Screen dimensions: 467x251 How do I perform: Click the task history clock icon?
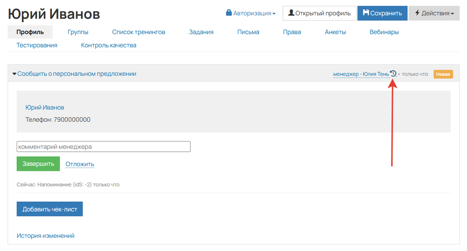[393, 74]
